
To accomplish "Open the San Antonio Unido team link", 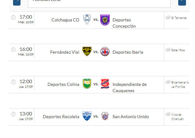I will 131,117.
